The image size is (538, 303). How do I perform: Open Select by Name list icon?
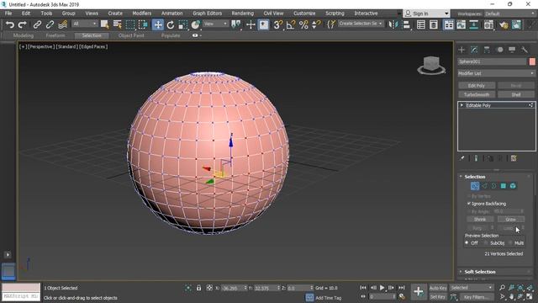pos(118,24)
